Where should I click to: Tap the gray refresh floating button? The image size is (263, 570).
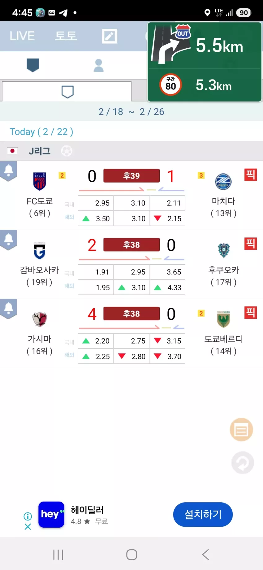243,463
